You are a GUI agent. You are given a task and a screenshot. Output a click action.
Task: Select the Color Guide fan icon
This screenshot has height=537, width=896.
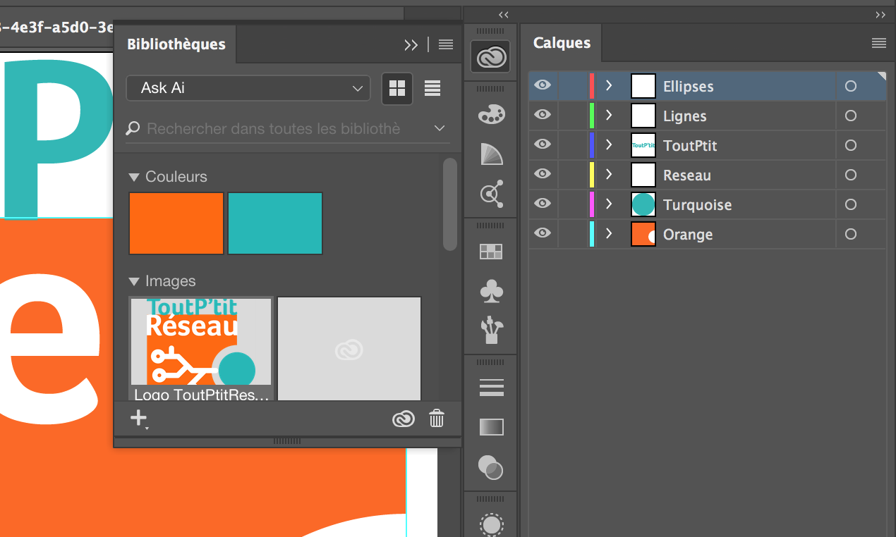490,154
